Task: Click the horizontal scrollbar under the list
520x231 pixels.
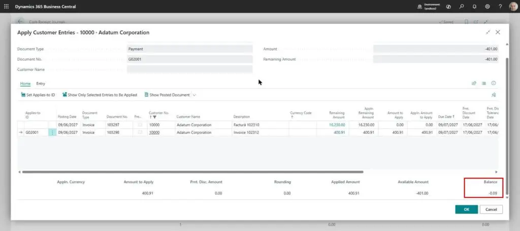Action: click(192, 172)
